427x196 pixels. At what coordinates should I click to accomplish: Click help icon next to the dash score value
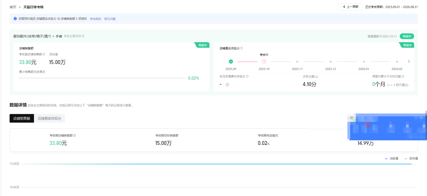(x=227, y=85)
